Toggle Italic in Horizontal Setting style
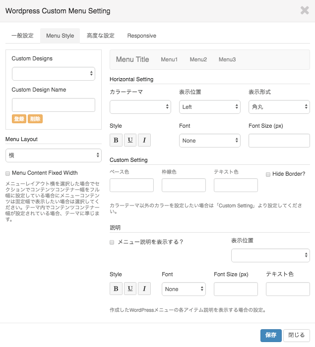The width and height of the screenshot is (315, 347). pyautogui.click(x=144, y=140)
